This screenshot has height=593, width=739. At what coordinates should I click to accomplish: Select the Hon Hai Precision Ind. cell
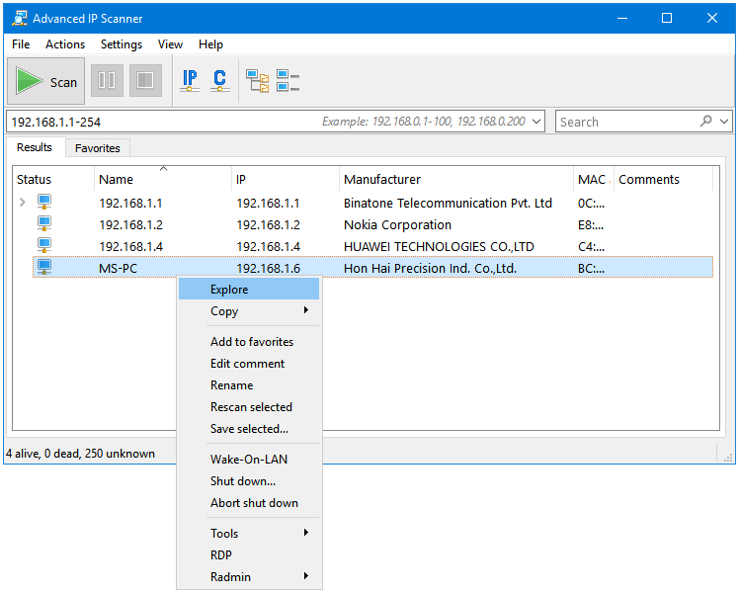[x=430, y=268]
